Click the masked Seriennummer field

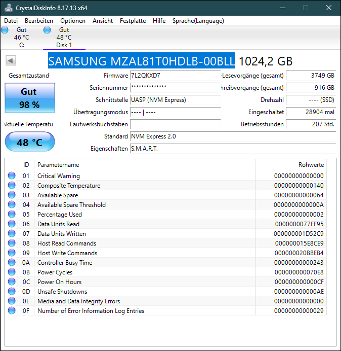(175, 88)
